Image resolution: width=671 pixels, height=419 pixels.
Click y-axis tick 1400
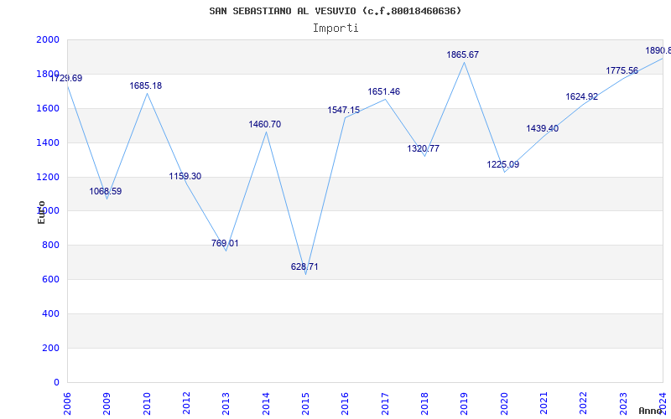(x=48, y=142)
